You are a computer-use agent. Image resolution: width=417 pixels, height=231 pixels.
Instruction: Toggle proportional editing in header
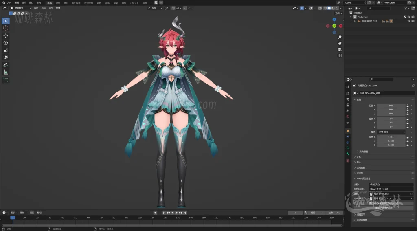click(185, 8)
